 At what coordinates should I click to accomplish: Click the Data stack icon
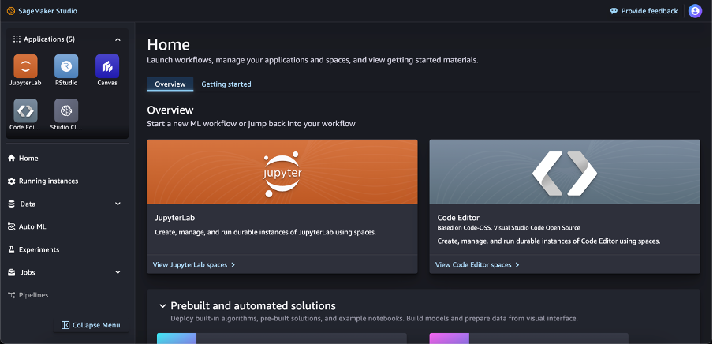(11, 204)
